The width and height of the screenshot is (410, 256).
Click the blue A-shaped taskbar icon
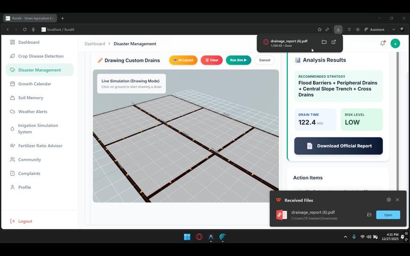[x=211, y=237]
